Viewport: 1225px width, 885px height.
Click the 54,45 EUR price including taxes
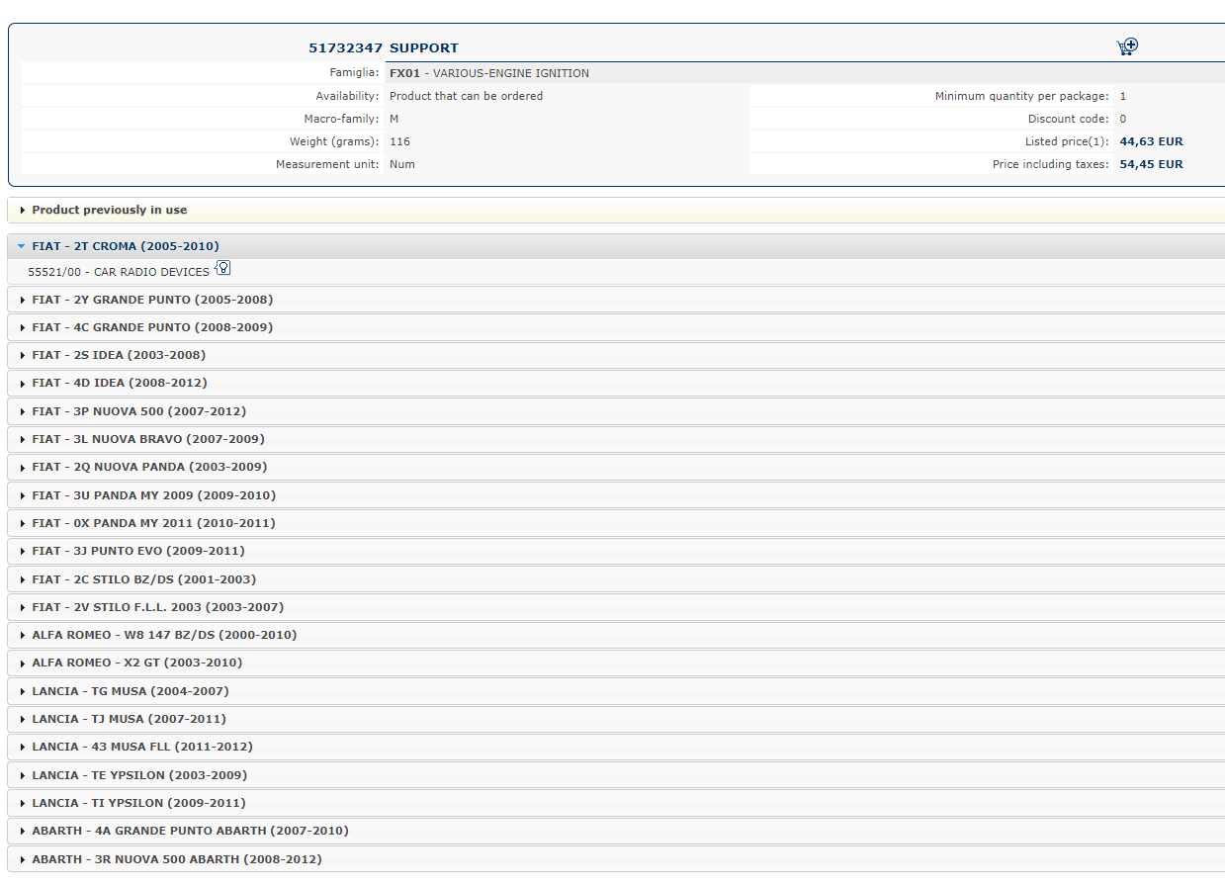1151,164
